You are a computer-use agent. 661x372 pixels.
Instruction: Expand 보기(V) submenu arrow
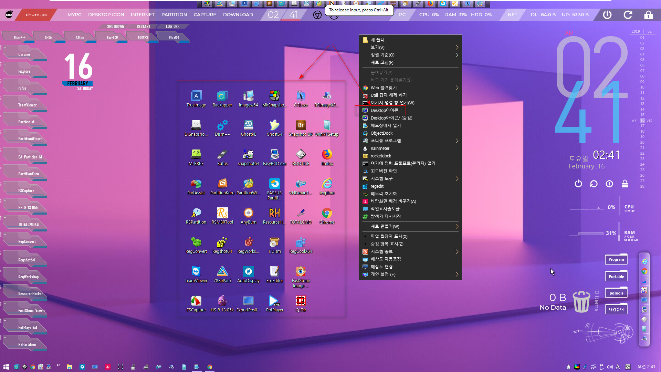[x=457, y=47]
